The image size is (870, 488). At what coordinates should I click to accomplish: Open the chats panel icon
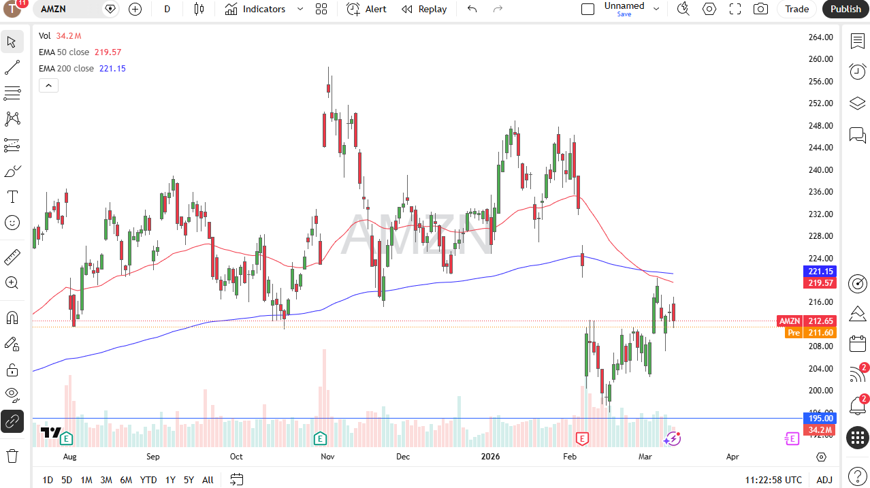tap(858, 135)
